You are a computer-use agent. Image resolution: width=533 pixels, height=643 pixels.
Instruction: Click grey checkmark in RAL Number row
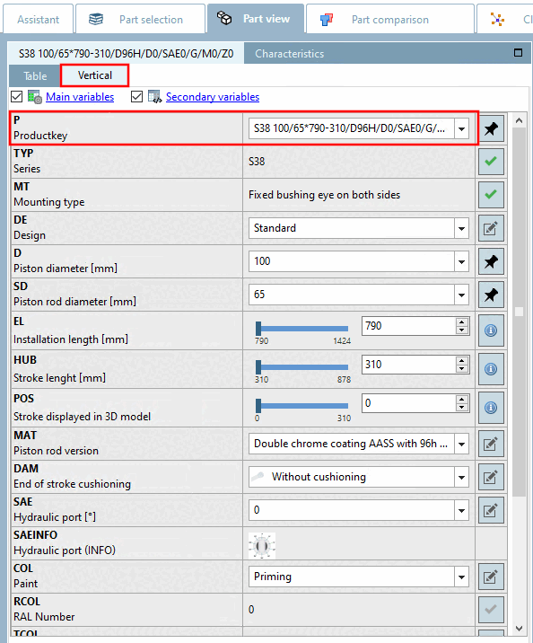click(491, 610)
